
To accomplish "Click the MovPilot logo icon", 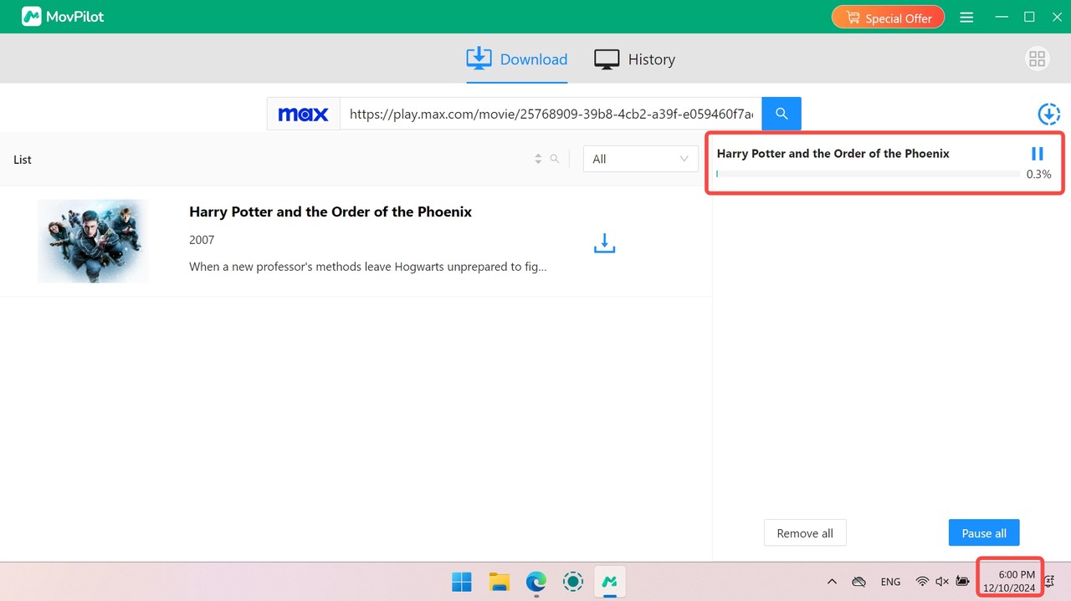I will (x=32, y=17).
